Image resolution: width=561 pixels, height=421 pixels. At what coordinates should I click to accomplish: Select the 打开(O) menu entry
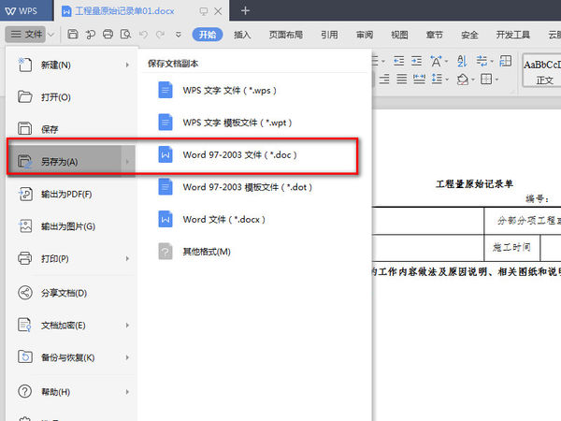pos(72,97)
